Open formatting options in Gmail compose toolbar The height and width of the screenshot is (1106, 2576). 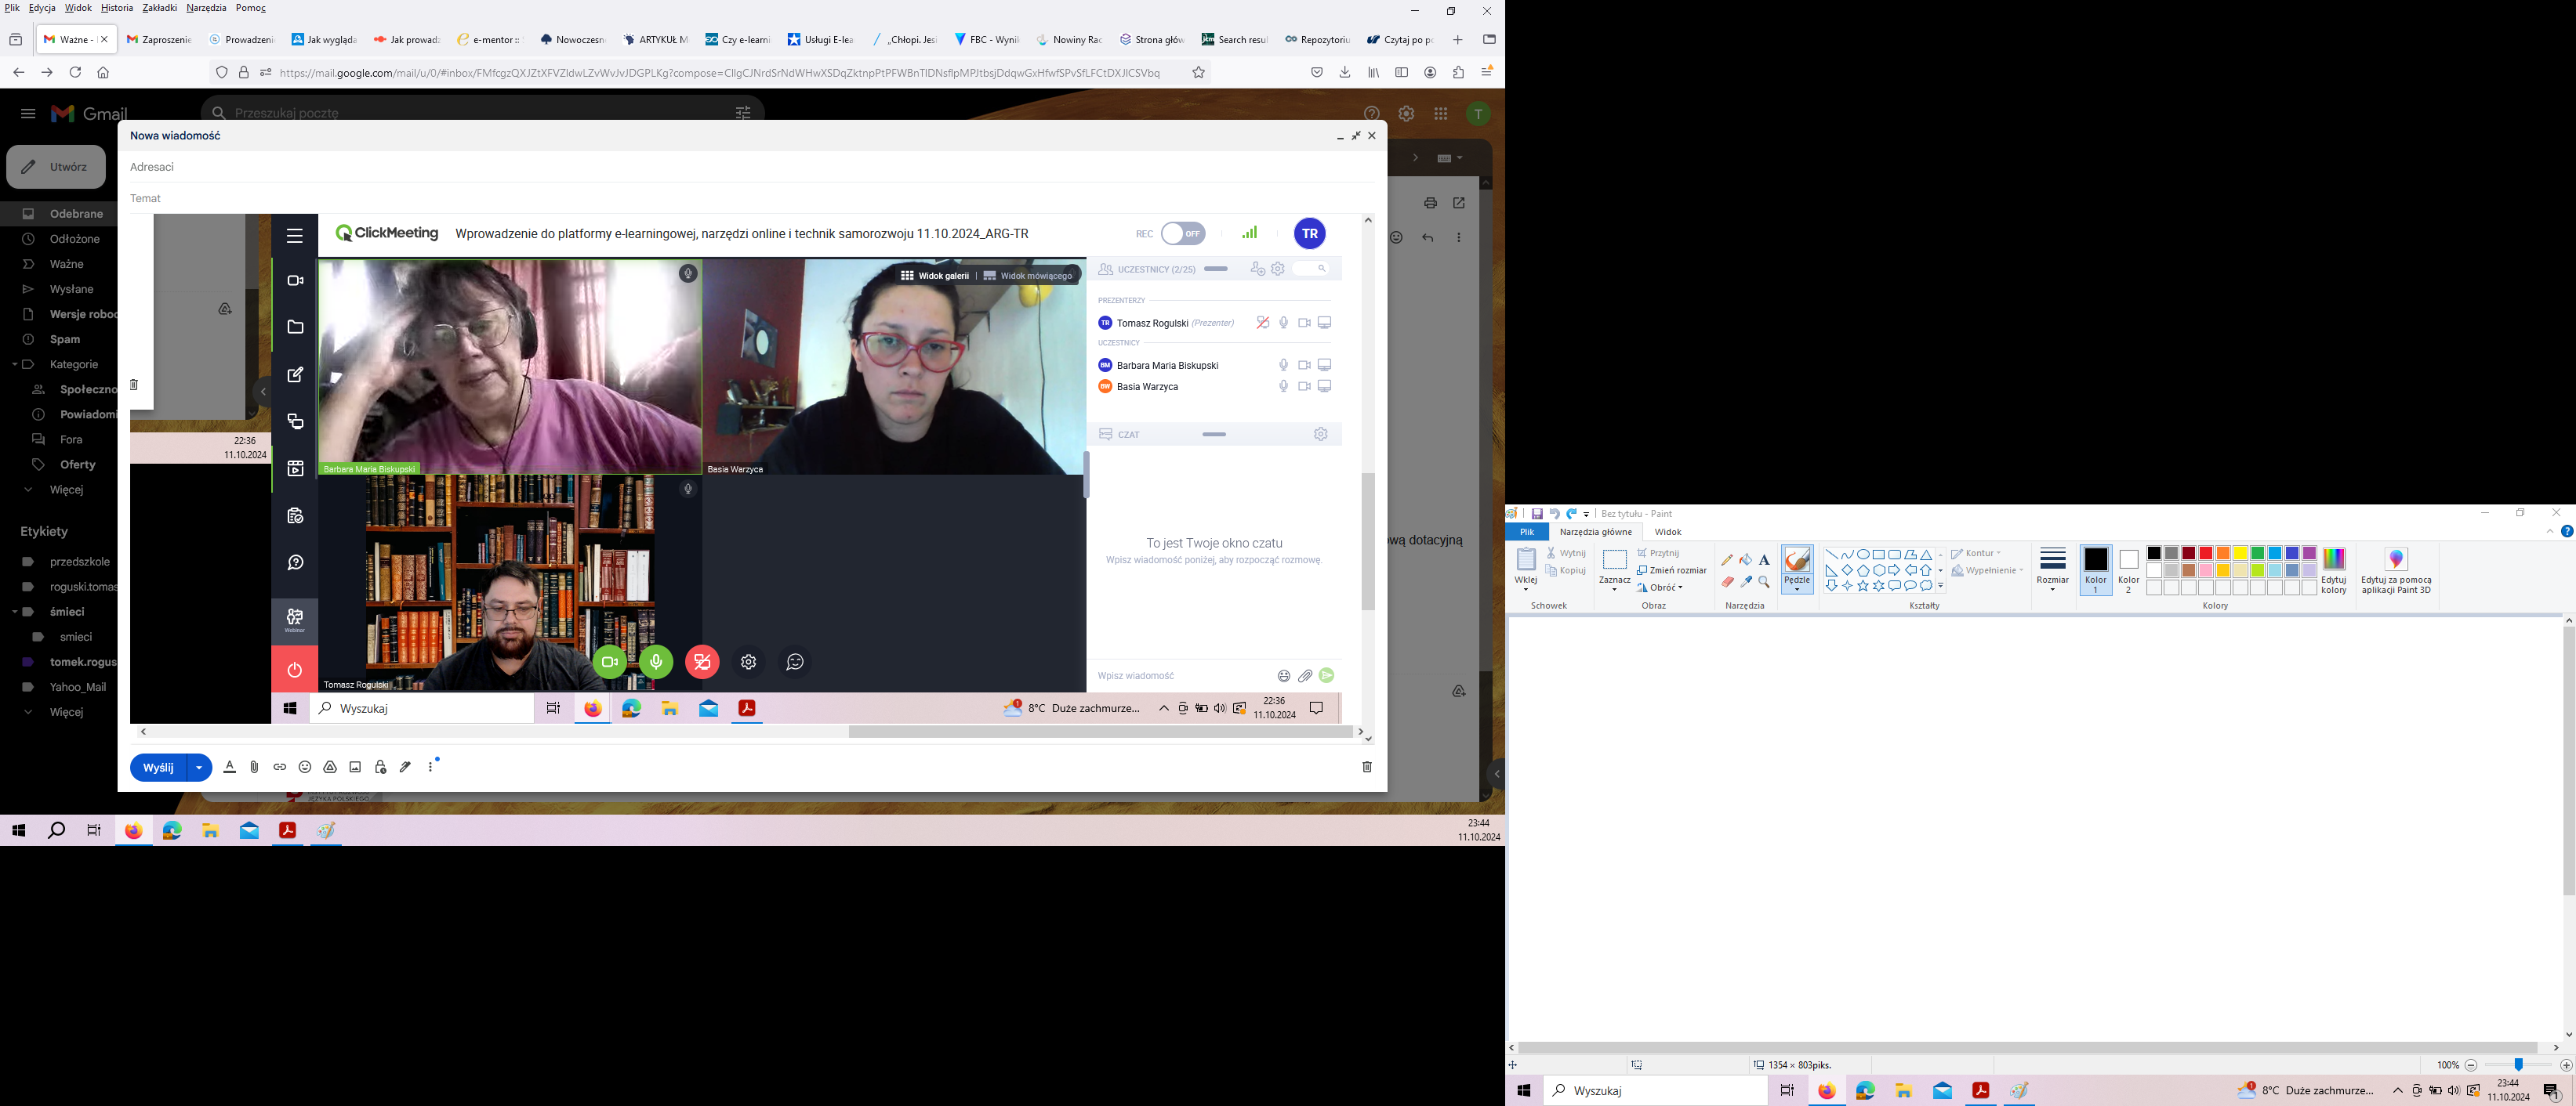click(x=229, y=766)
